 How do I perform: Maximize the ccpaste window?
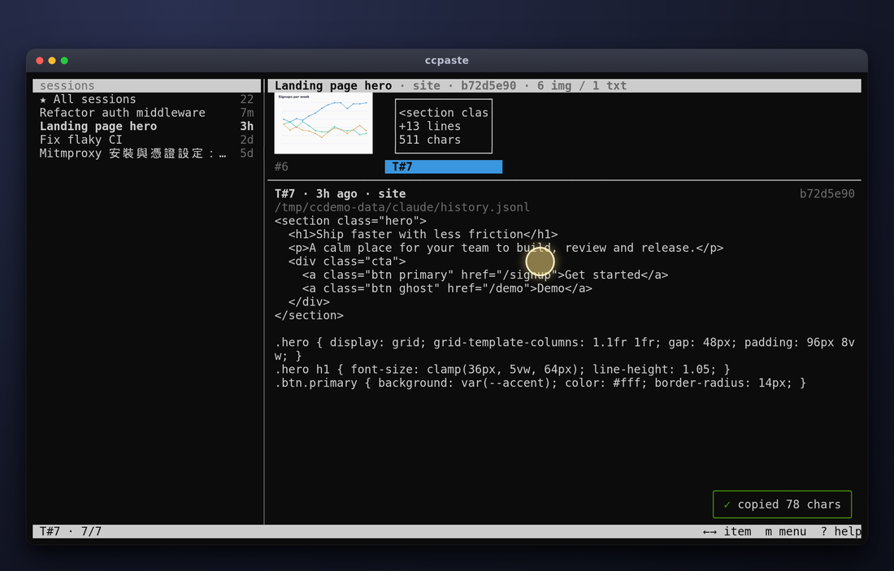pos(64,60)
